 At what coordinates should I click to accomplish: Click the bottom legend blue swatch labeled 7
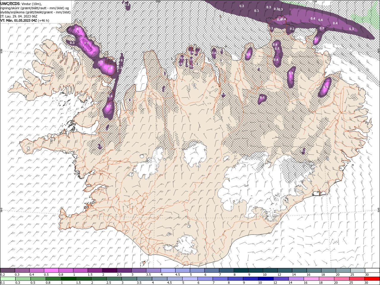pyautogui.click(x=220, y=279)
